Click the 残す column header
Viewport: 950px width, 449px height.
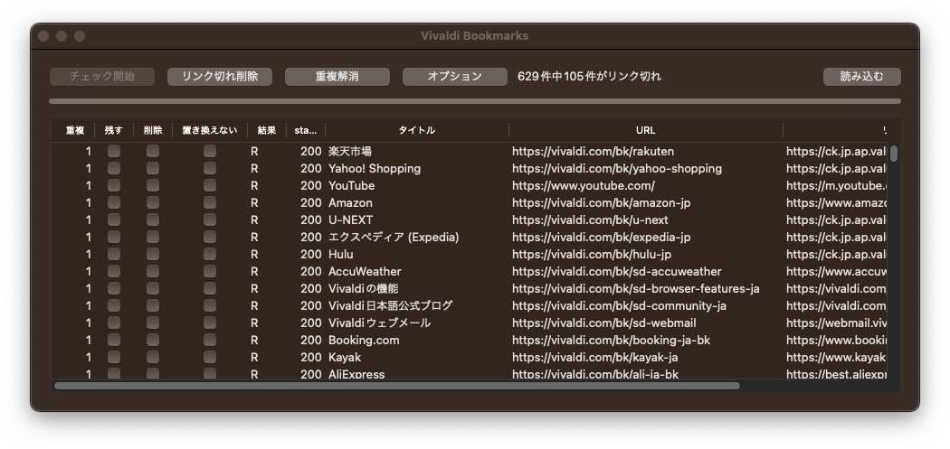pyautogui.click(x=113, y=130)
